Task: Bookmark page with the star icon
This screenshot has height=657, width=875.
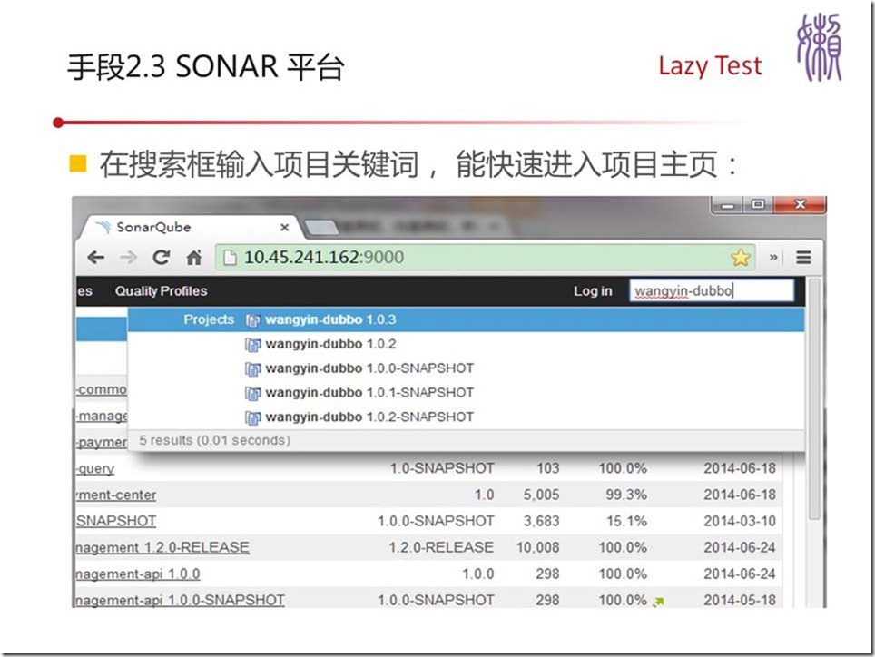Action: [x=740, y=257]
